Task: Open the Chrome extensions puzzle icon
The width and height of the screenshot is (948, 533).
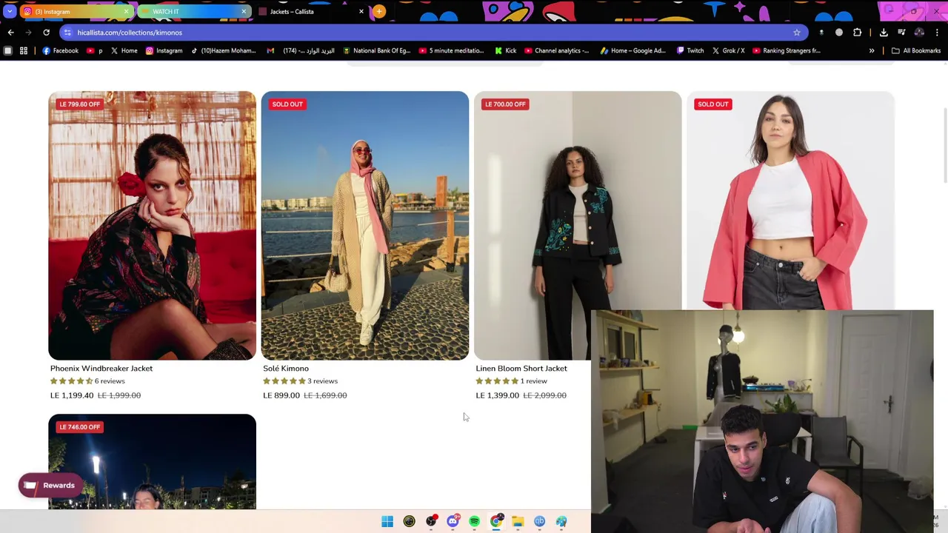Action: click(x=857, y=33)
